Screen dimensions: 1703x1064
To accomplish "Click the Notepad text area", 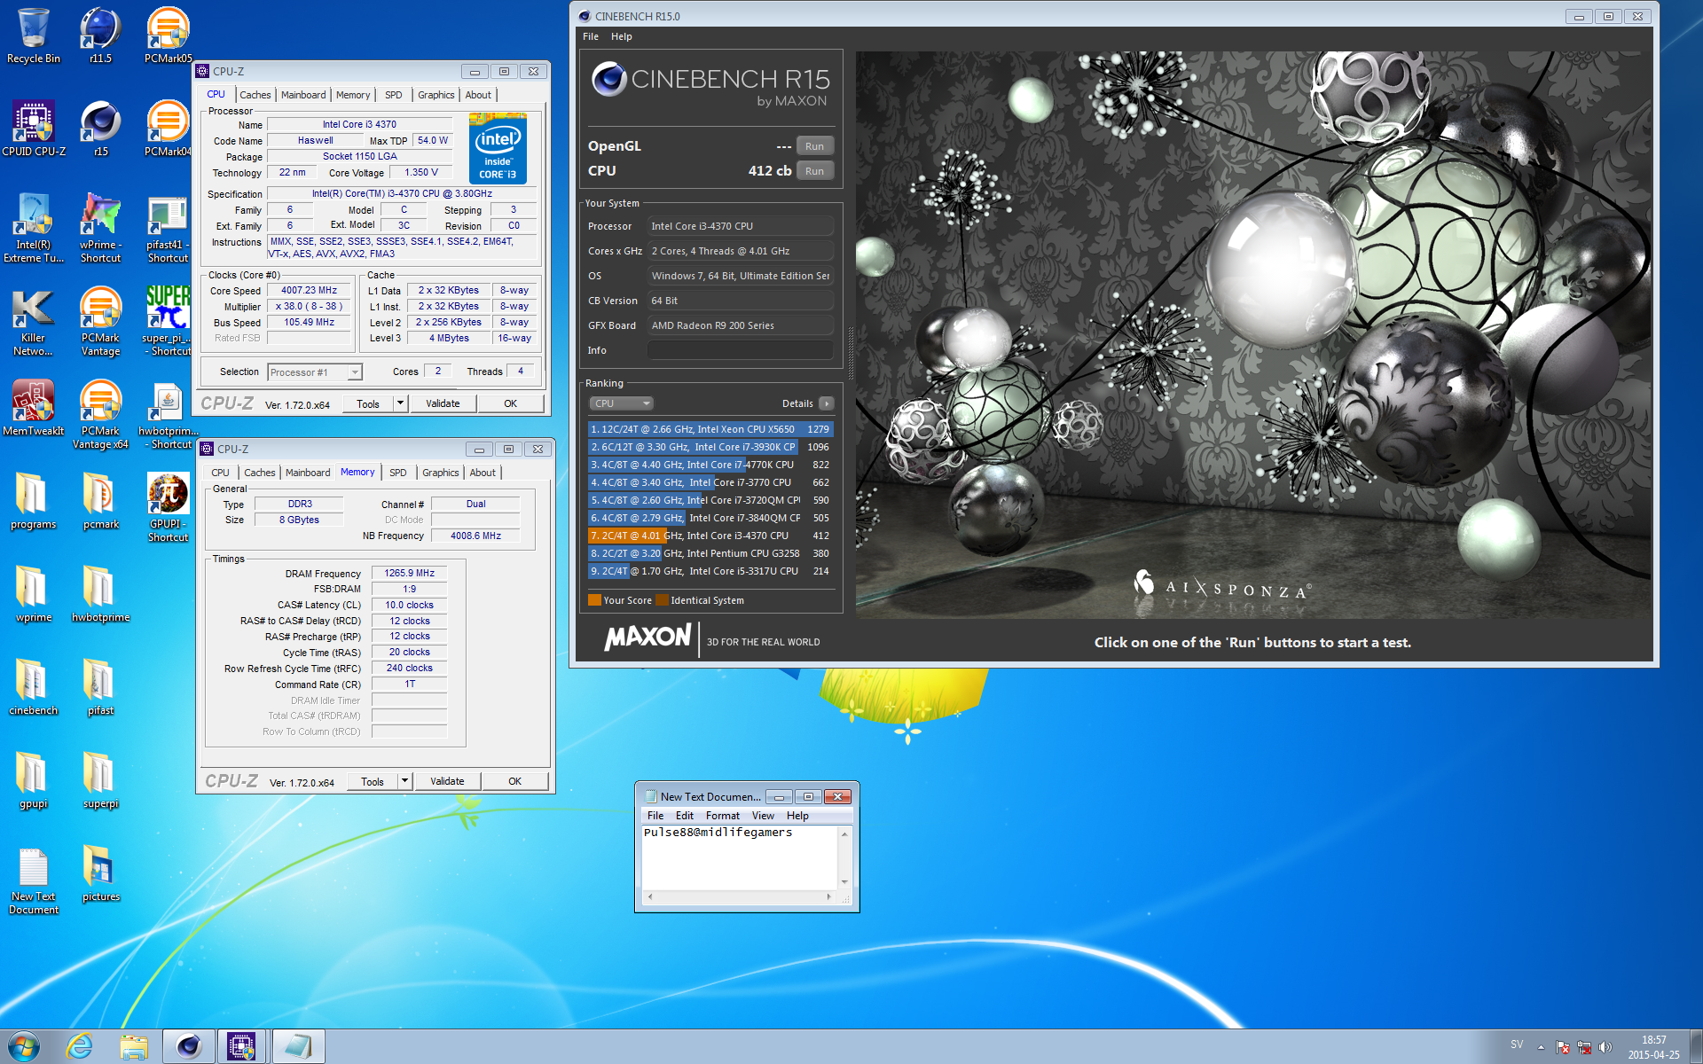I will (x=740, y=857).
